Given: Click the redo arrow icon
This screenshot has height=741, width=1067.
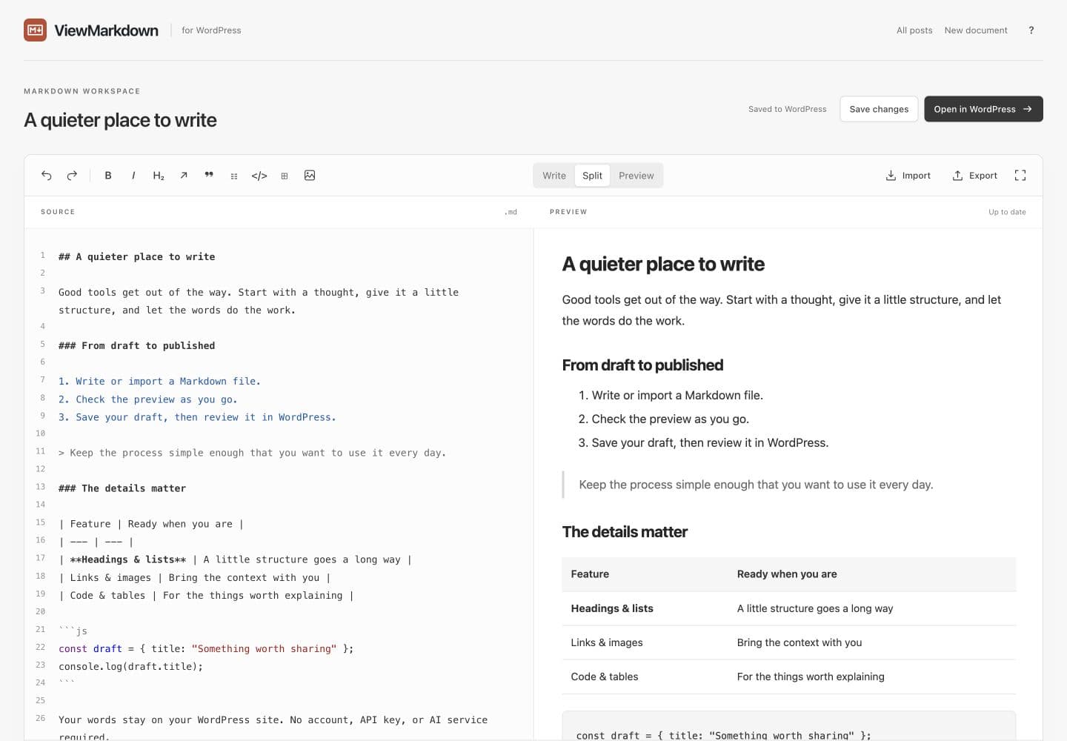Looking at the screenshot, I should coord(72,176).
